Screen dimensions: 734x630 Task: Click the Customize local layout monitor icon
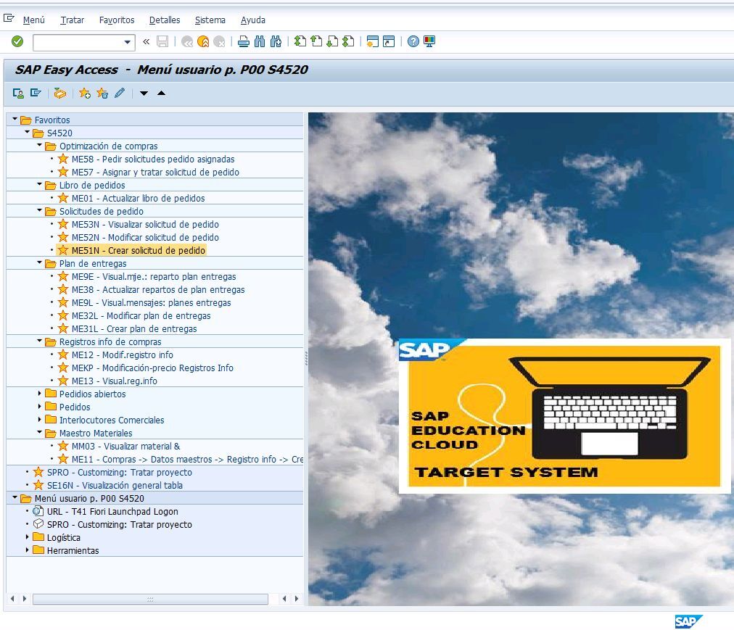429,42
